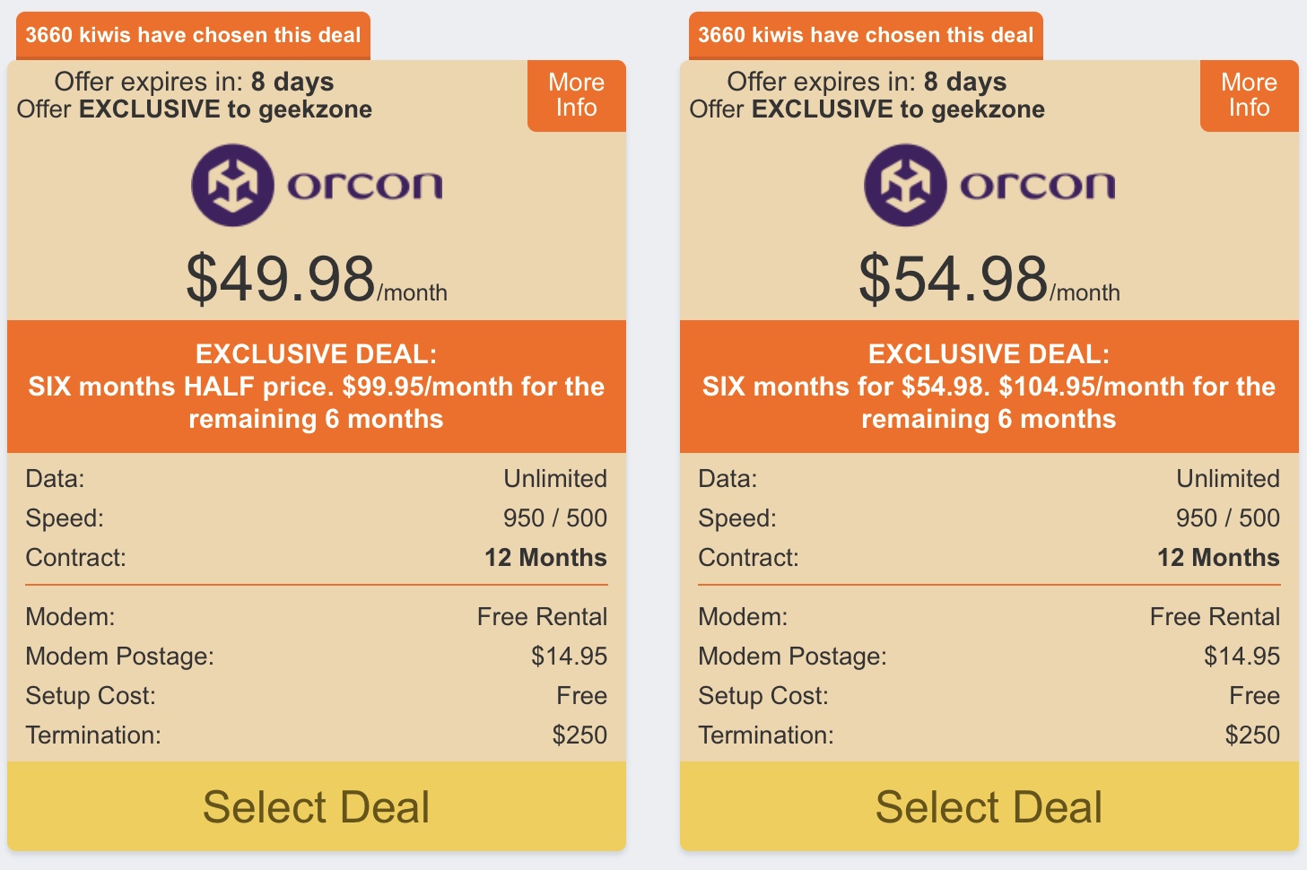Click the '12 Months' contract value in left card
Screen dimensions: 1307x870
545,557
